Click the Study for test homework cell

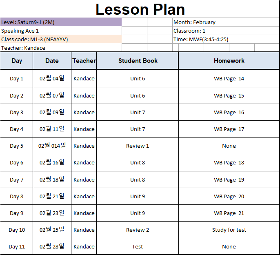click(x=229, y=230)
